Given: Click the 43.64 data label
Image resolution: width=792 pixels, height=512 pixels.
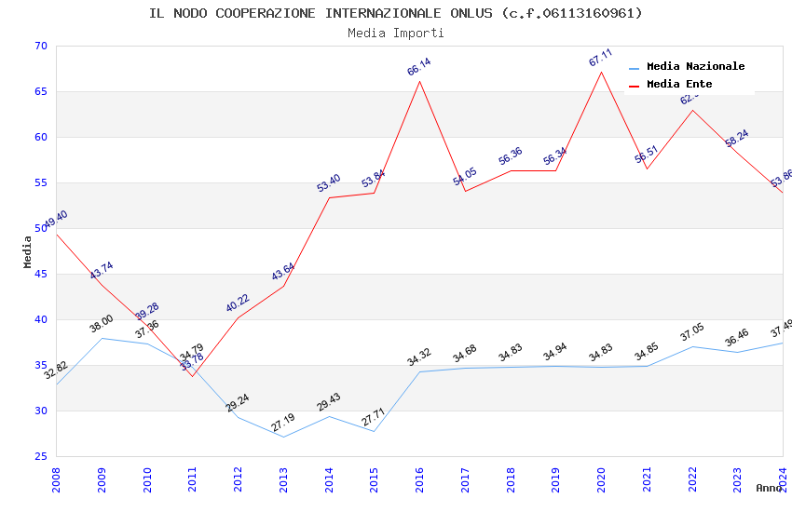Looking at the screenshot, I should (x=283, y=272).
